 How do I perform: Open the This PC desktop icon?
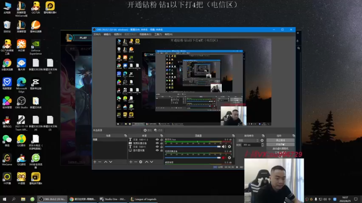7,8
